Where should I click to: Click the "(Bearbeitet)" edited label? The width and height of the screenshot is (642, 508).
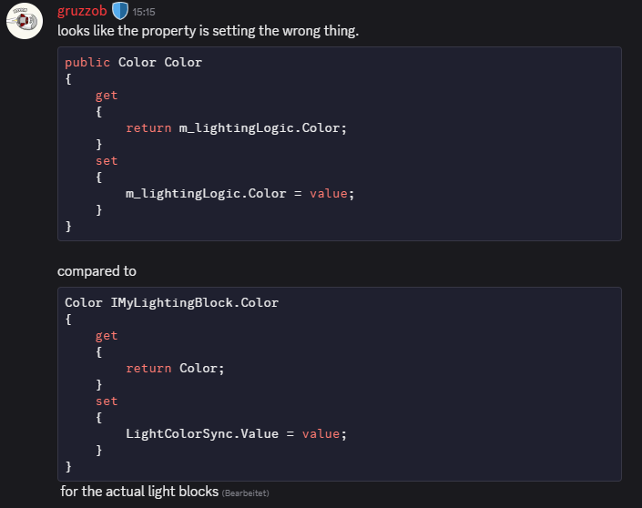[246, 493]
